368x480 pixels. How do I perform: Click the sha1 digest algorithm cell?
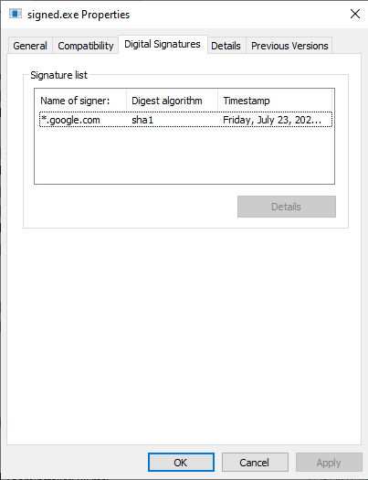click(x=142, y=120)
